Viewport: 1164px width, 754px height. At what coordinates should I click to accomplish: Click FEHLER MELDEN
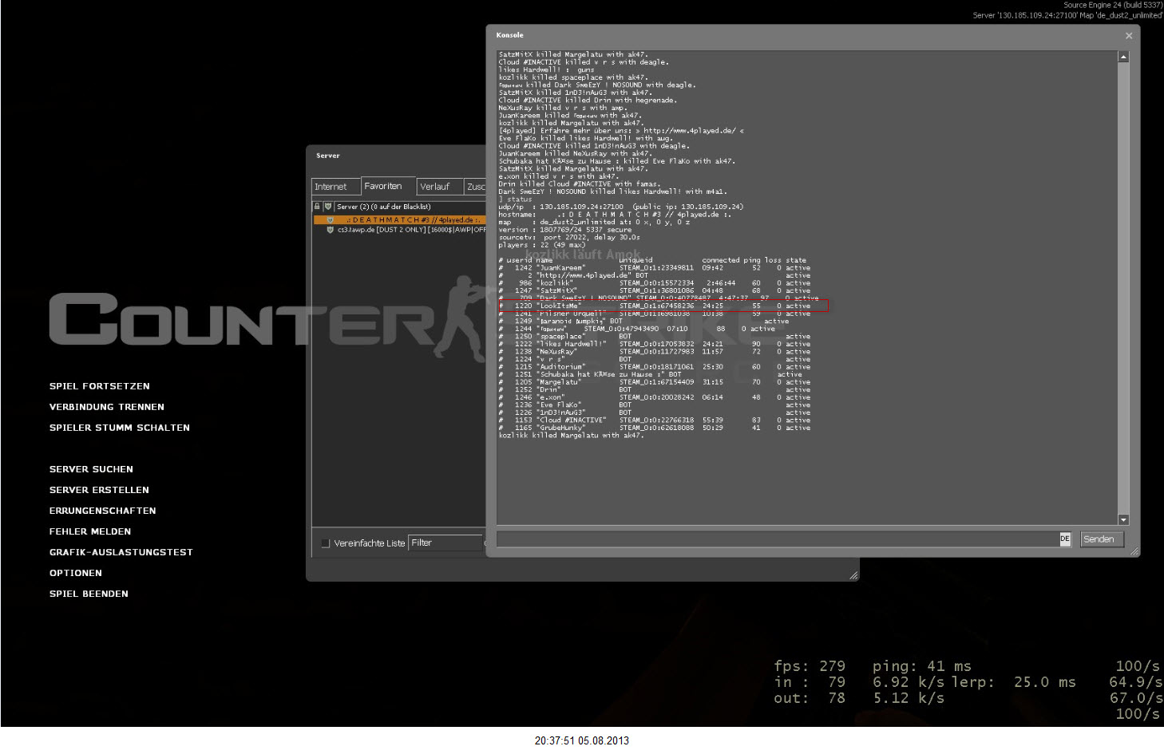click(x=90, y=531)
